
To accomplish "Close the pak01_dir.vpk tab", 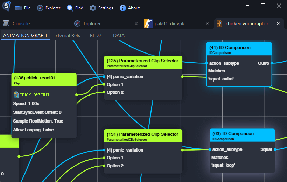I will tap(207, 23).
